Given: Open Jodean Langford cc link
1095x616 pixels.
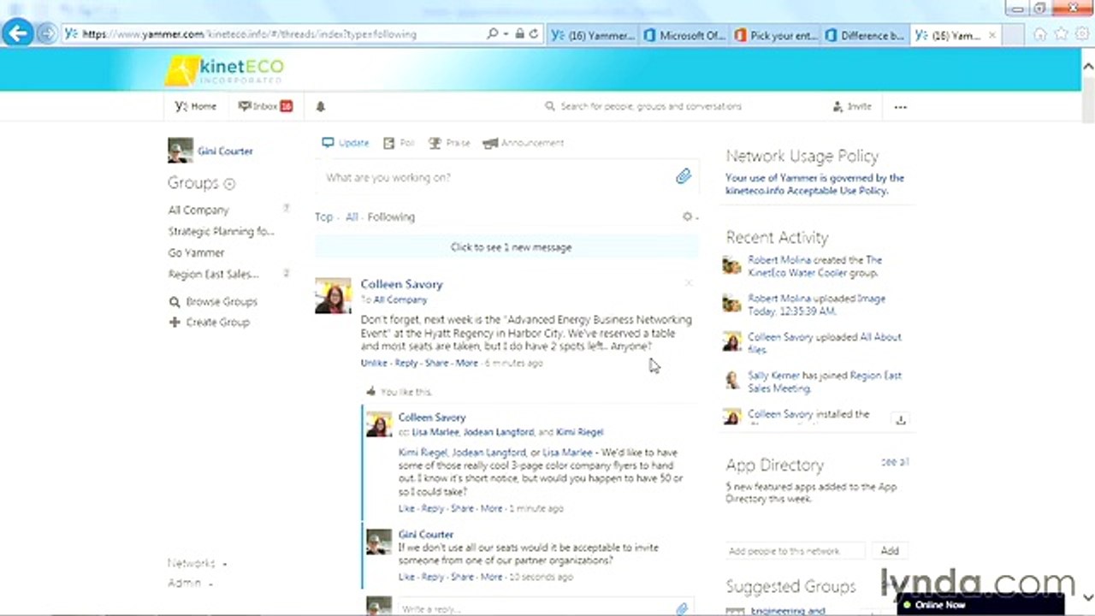Looking at the screenshot, I should pyautogui.click(x=499, y=433).
